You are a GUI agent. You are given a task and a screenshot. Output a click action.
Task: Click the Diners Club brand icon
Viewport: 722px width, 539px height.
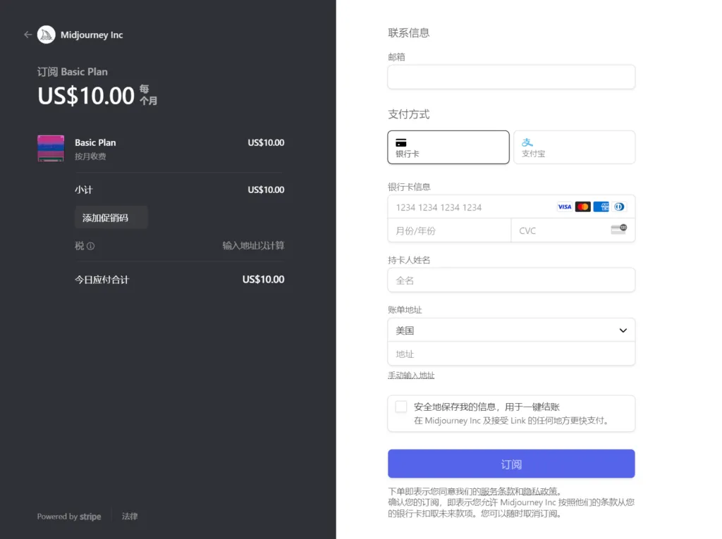pyautogui.click(x=619, y=206)
